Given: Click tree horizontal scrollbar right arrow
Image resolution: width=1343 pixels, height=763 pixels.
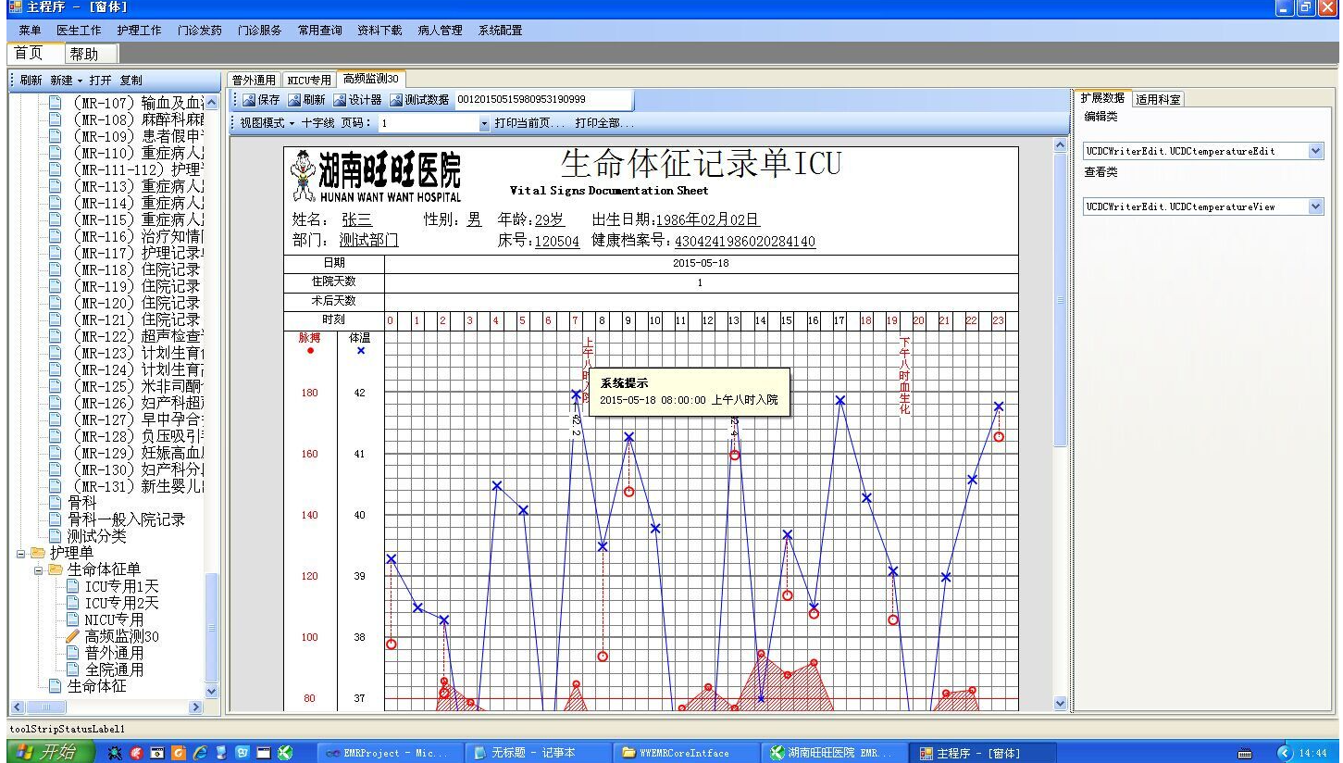Looking at the screenshot, I should point(195,707).
